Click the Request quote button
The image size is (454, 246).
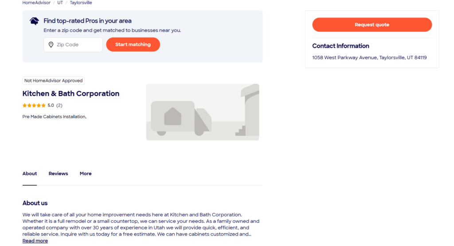372,25
